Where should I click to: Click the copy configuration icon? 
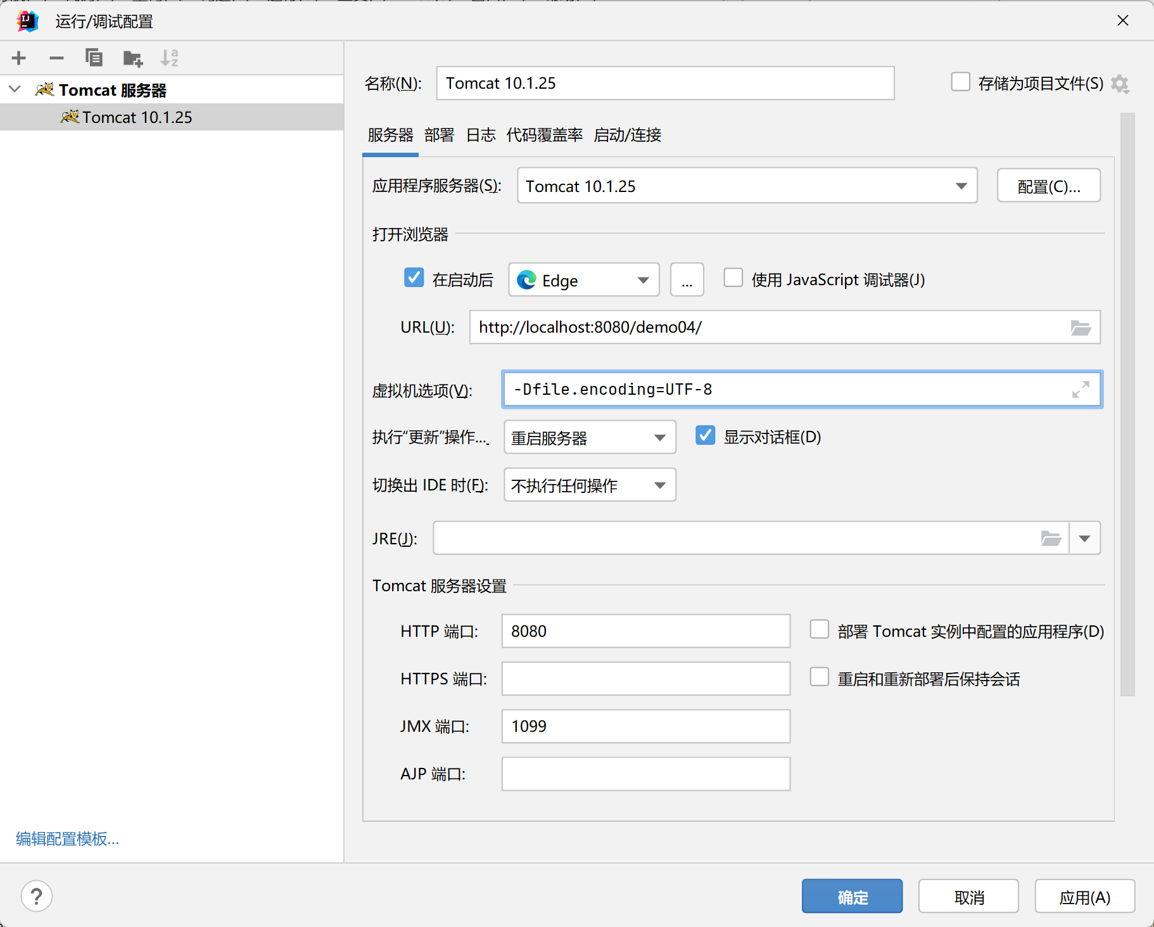point(94,58)
